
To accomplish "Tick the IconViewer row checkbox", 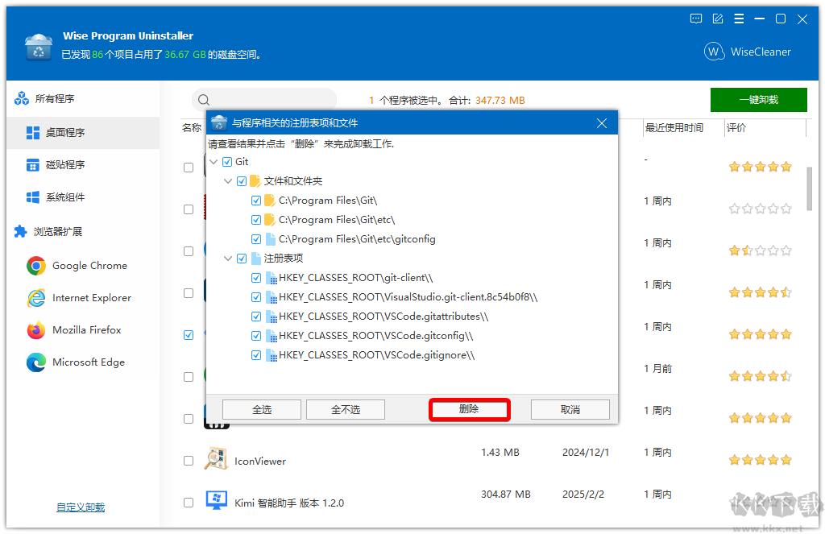I will tap(189, 461).
